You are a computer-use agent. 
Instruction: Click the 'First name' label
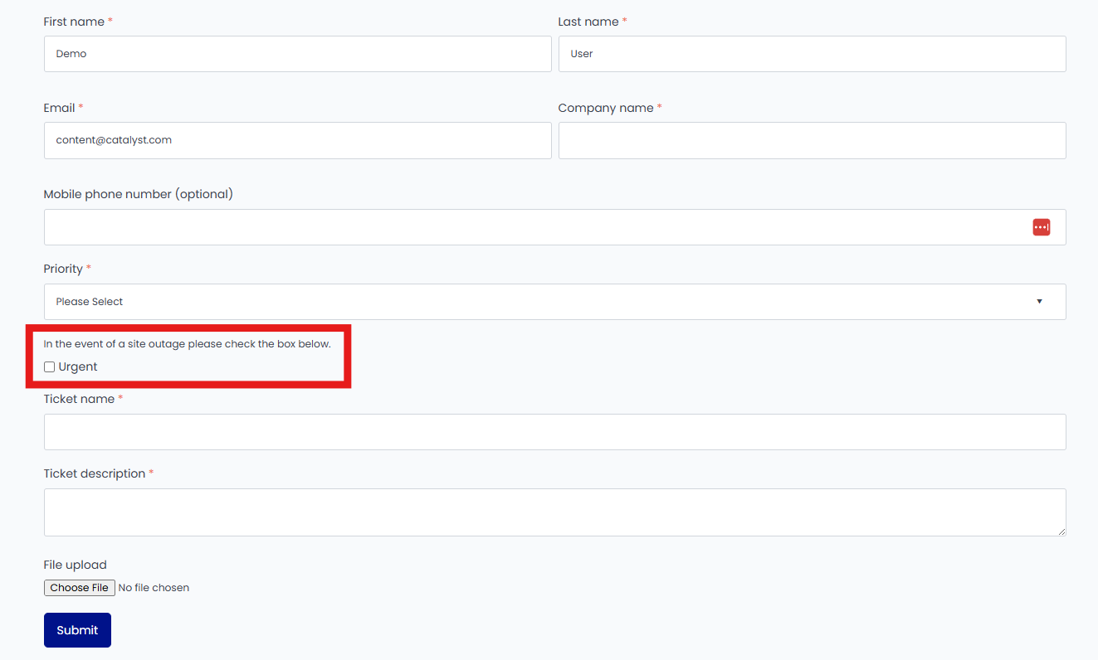(74, 22)
